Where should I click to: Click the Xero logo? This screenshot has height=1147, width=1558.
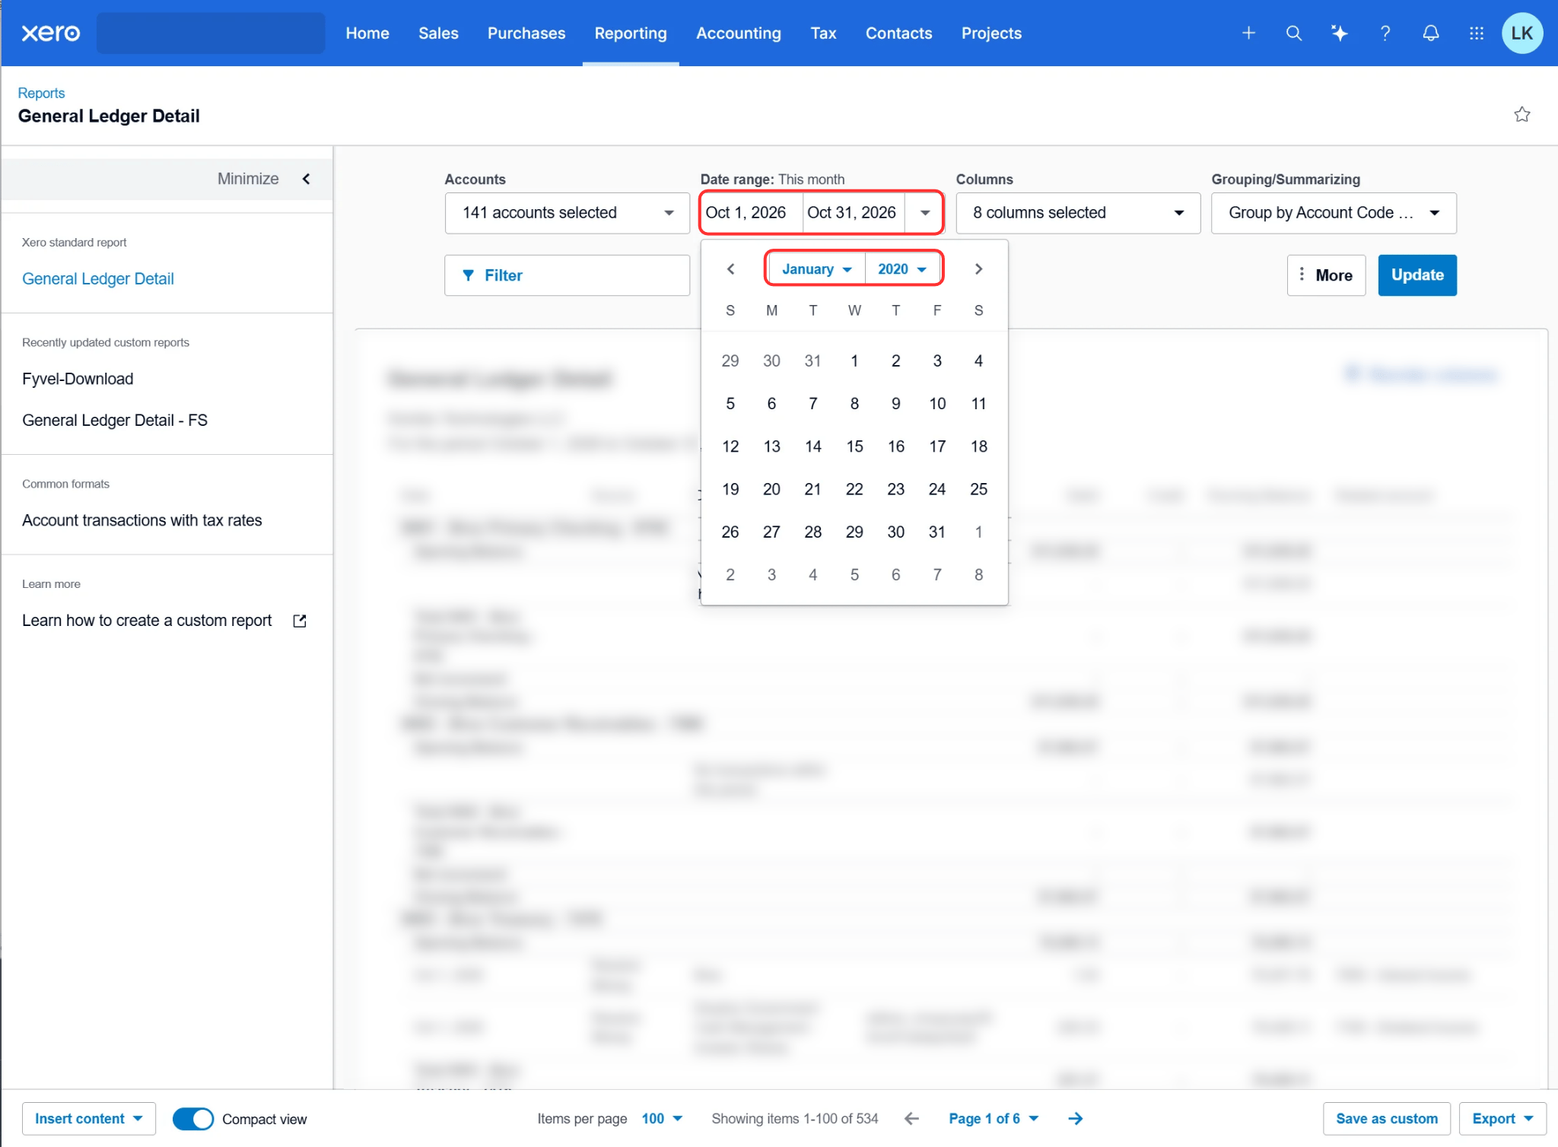tap(50, 33)
